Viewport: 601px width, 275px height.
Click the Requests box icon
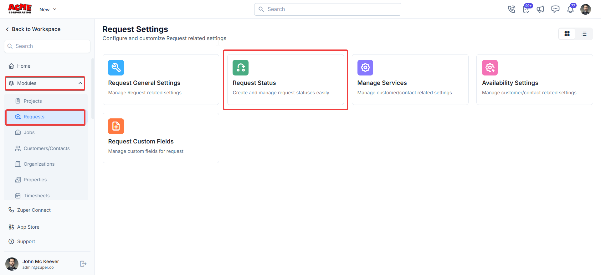(x=18, y=117)
